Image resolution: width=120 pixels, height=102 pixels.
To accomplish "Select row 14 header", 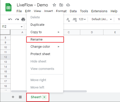I will point(5,67).
